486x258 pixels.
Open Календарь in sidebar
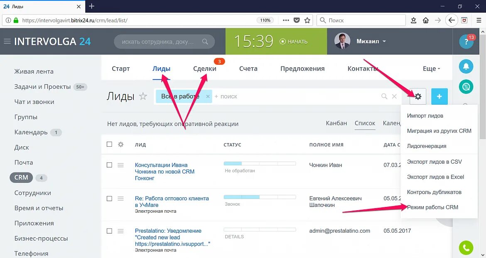[x=31, y=133]
